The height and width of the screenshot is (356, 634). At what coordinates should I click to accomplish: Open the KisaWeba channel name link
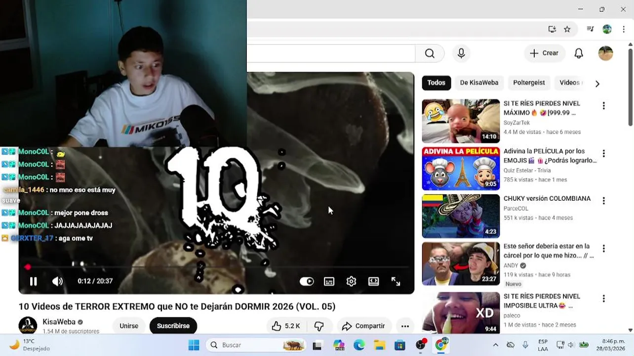[59, 322]
